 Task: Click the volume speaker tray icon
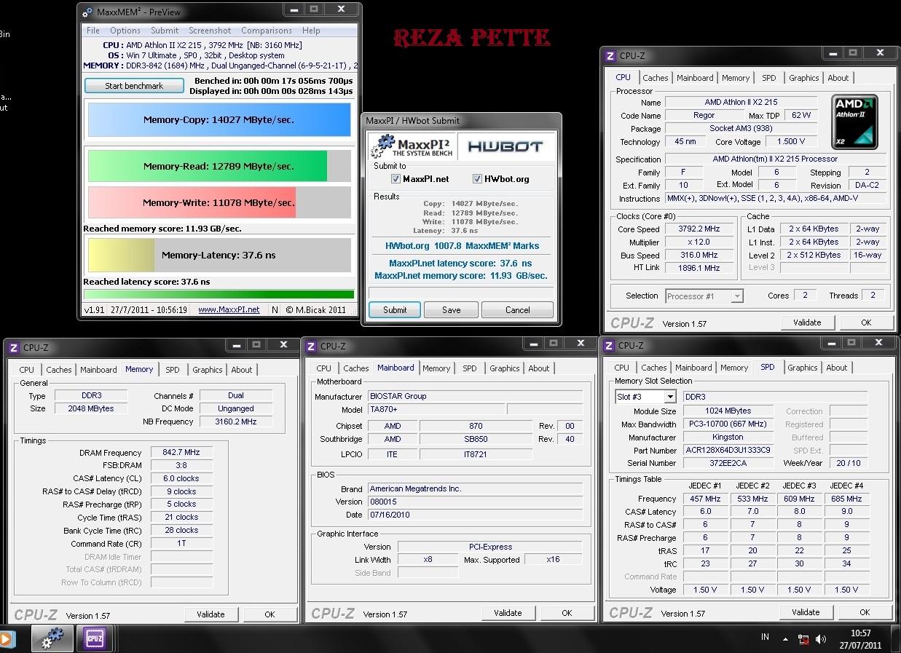coord(821,639)
